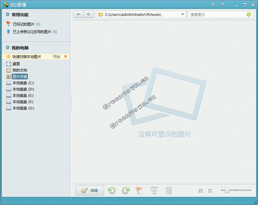The height and width of the screenshot is (205, 258).
Task: Open 已标记的图片 flagged pictures list
Action: pos(23,24)
